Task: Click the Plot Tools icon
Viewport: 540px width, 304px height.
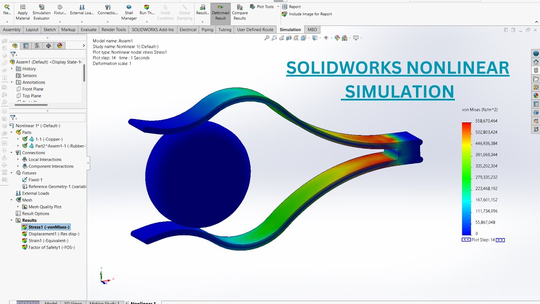Action: (x=252, y=7)
